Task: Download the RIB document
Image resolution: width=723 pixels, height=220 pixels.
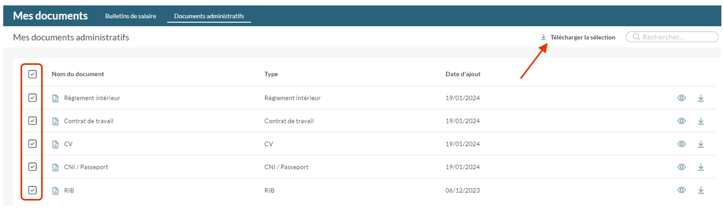Action: [x=701, y=190]
